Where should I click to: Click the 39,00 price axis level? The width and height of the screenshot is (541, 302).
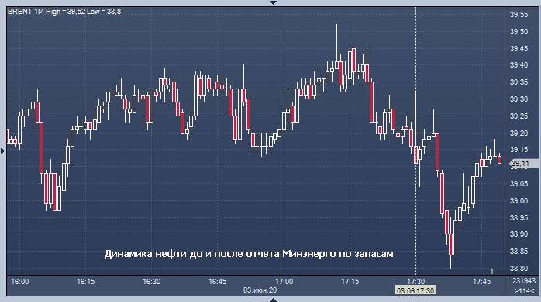pyautogui.click(x=519, y=201)
